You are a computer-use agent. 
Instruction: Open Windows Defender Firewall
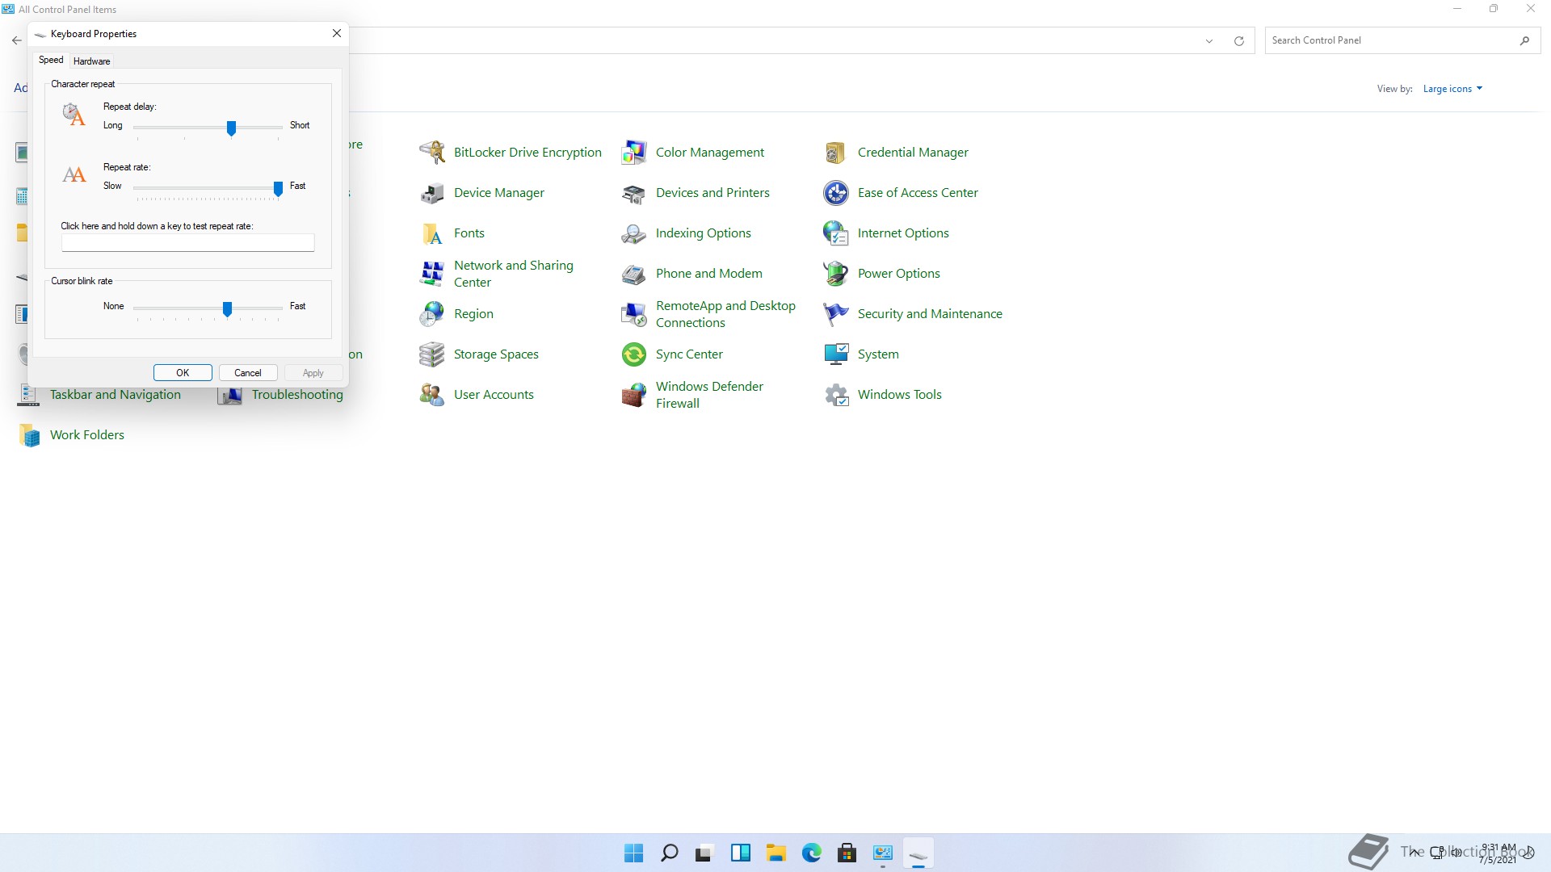[709, 395]
